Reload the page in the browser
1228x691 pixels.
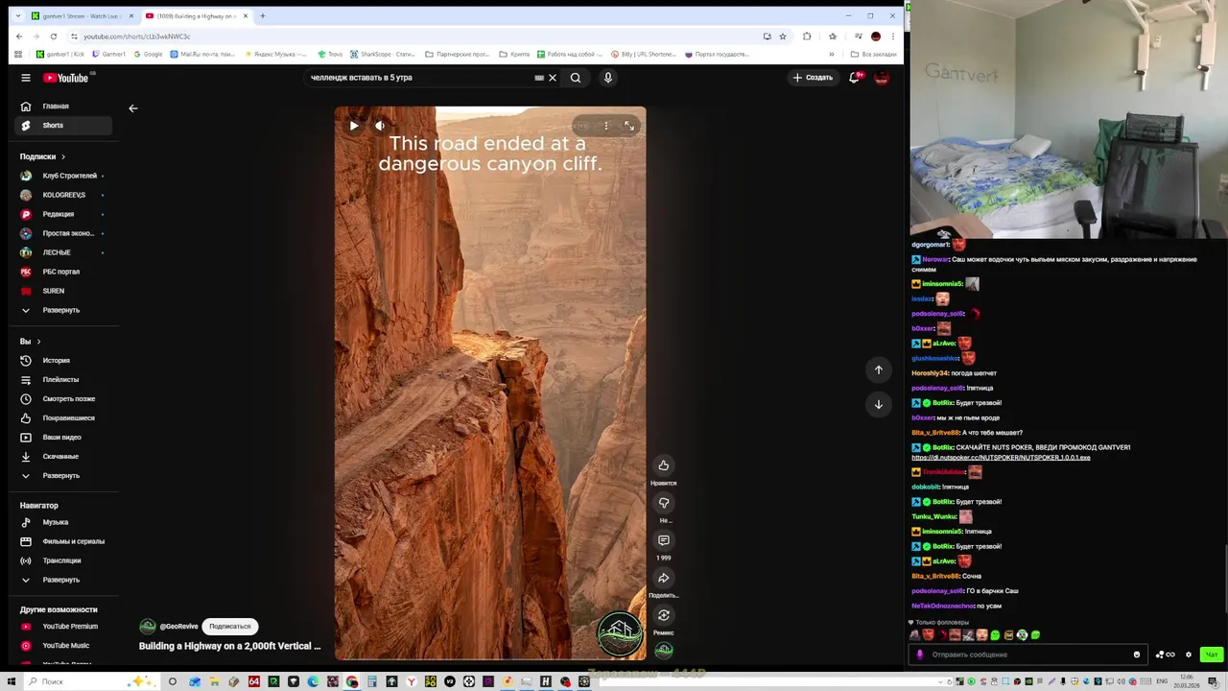coord(54,36)
